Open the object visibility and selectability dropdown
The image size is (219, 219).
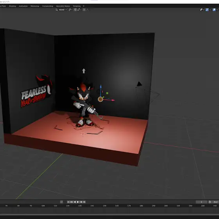202,10
